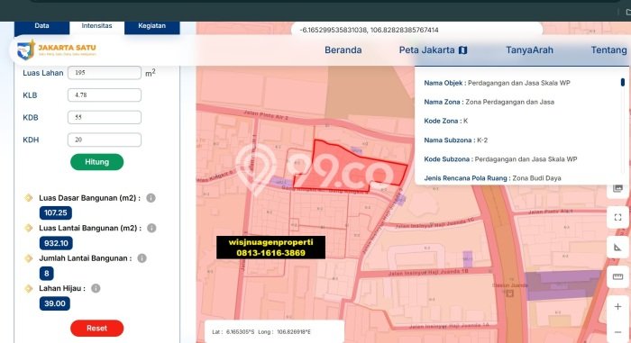Viewport: 631px width, 343px height.
Task: Click Jenis Rencana Pola Ruang row
Action: pyautogui.click(x=492, y=178)
